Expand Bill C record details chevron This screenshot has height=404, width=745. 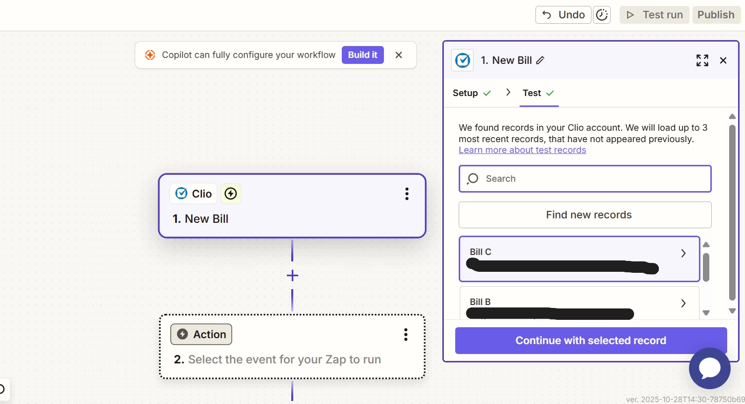tap(684, 253)
